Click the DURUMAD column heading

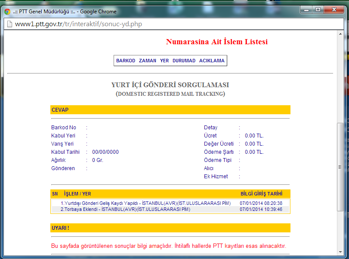pos(184,61)
